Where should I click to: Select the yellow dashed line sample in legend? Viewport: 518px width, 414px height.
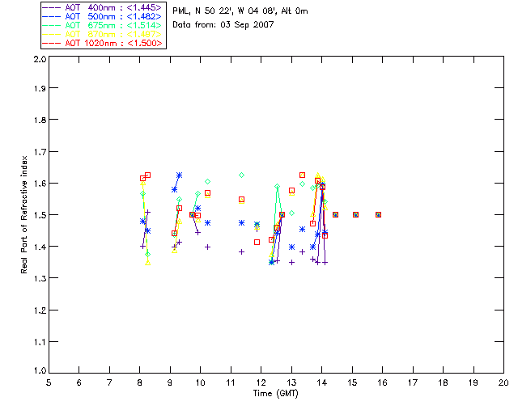(52, 34)
